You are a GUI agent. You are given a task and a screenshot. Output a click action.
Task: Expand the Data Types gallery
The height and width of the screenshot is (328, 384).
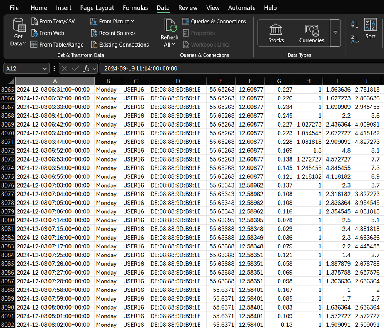(x=335, y=33)
